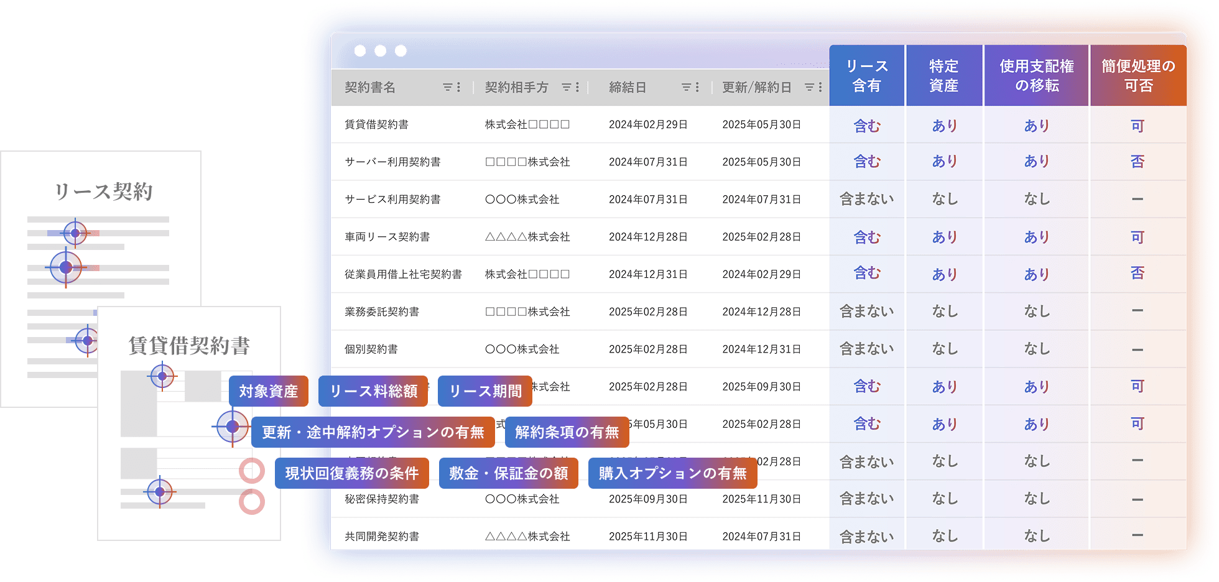Screen dimensions: 1219x582
Task: Click the filter icon in 契約相手方 column
Action: pyautogui.click(x=567, y=88)
